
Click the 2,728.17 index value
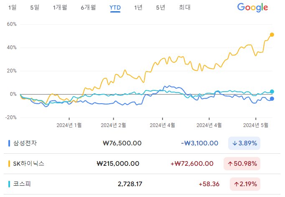coord(130,184)
